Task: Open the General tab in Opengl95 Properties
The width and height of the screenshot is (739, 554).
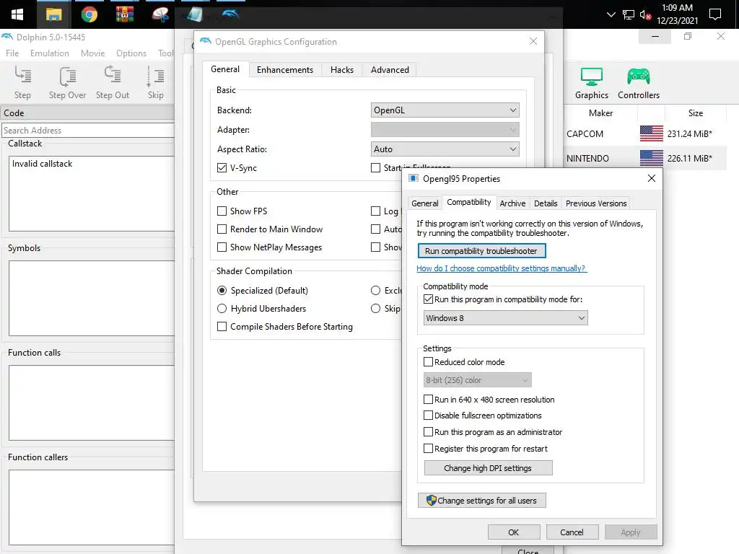Action: (424, 203)
